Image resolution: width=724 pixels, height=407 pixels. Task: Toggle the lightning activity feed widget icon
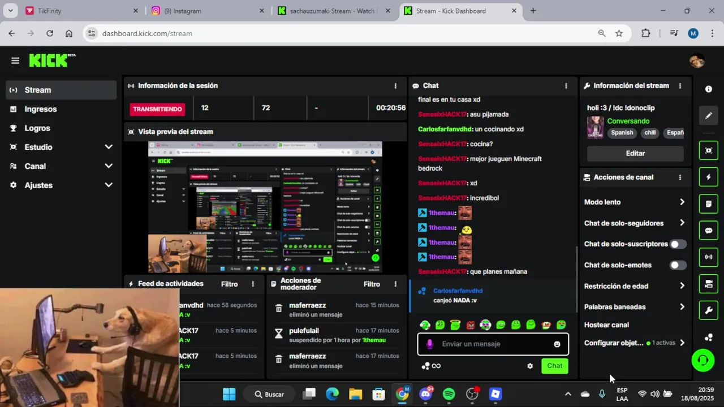[709, 177]
